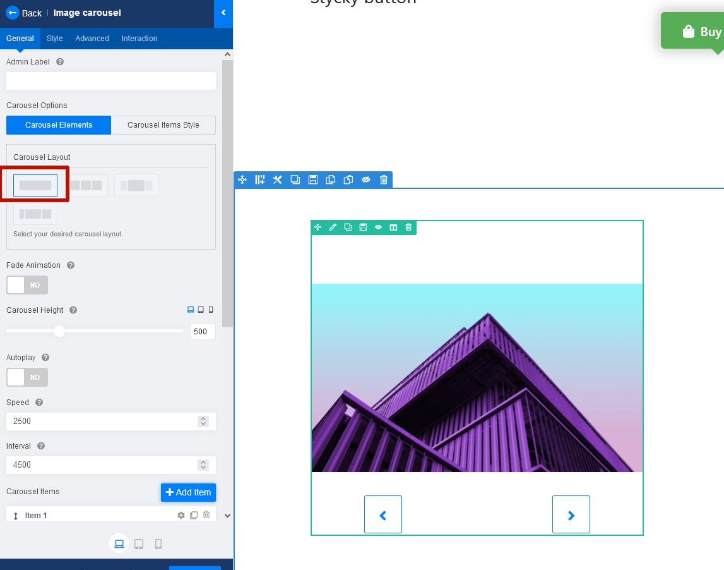Screen dimensions: 724x570
Task: Click green toolbar column layout icon
Action: pyautogui.click(x=393, y=227)
